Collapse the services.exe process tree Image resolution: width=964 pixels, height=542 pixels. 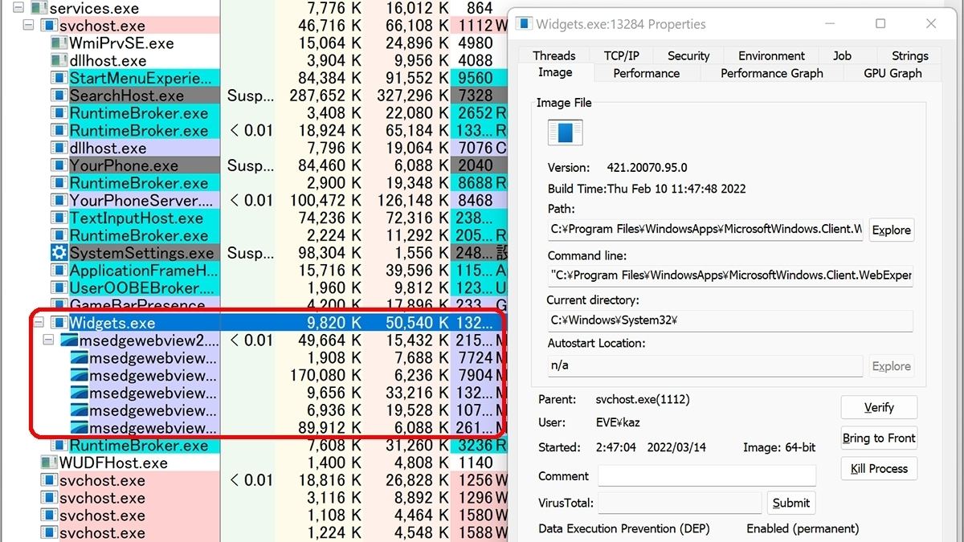coord(18,8)
